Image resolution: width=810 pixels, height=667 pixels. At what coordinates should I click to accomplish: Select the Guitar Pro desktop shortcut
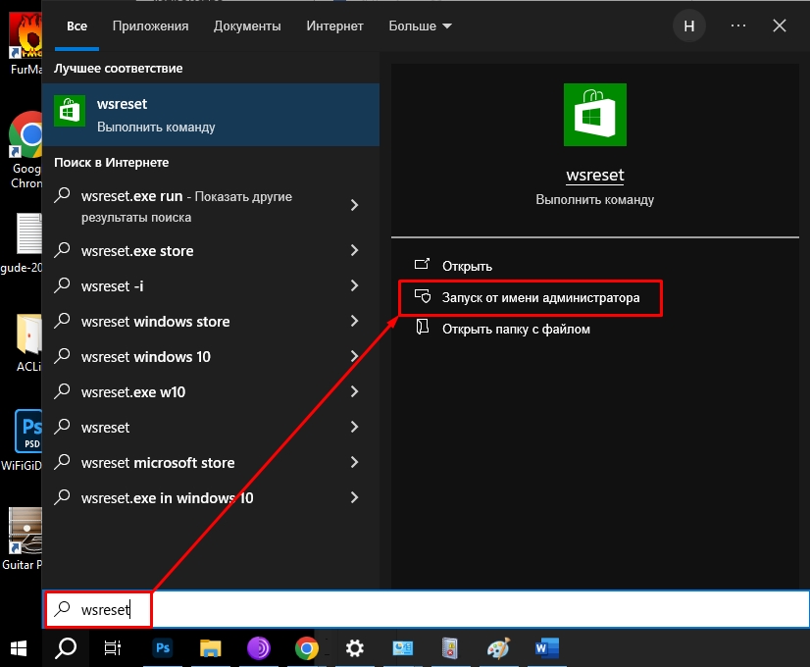[x=22, y=539]
